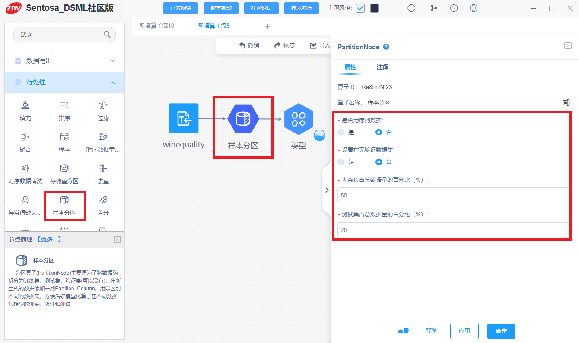Collapse the properties panel with side arrow
The height and width of the screenshot is (343, 579).
click(327, 190)
